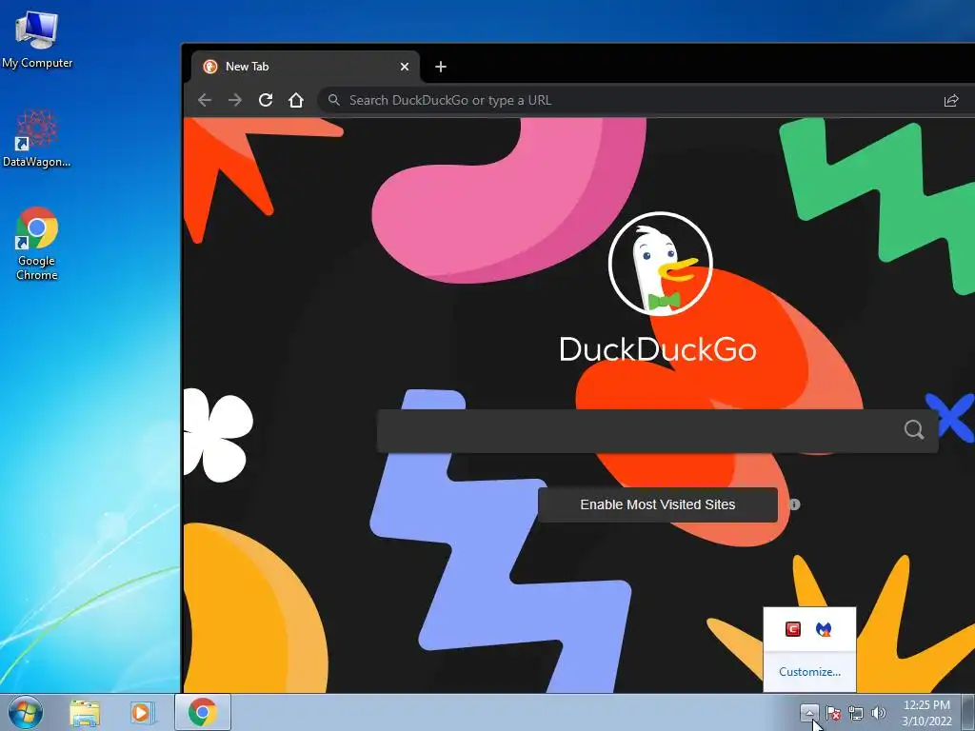Image resolution: width=975 pixels, height=731 pixels.
Task: Select the Google Chrome desktop shortcut
Action: pyautogui.click(x=37, y=245)
